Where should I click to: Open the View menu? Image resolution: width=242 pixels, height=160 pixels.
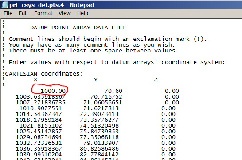coord(65,13)
